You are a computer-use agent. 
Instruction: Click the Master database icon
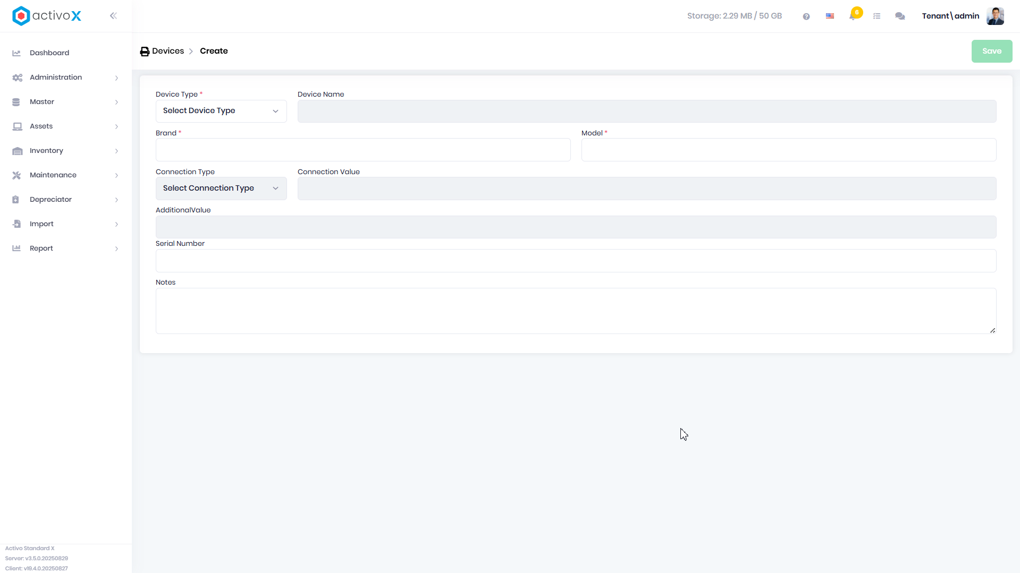coord(16,102)
